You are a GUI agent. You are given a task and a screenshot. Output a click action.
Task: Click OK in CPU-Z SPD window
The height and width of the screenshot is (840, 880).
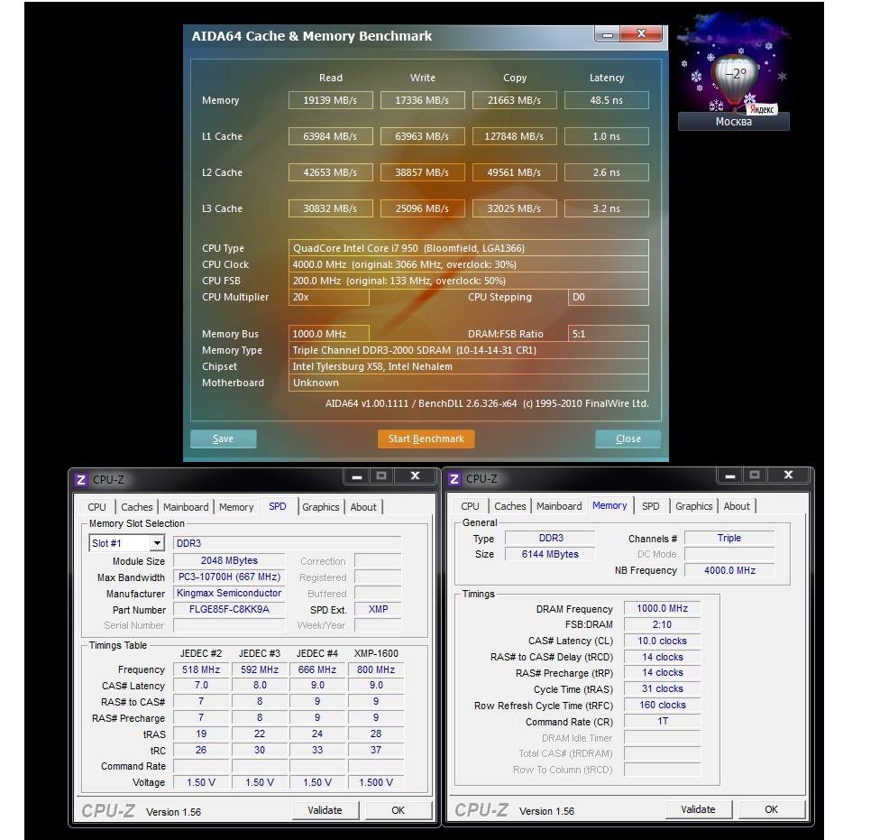[398, 810]
